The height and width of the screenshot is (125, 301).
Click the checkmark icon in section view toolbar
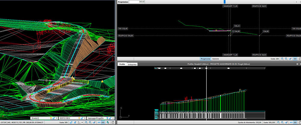pos(290,59)
